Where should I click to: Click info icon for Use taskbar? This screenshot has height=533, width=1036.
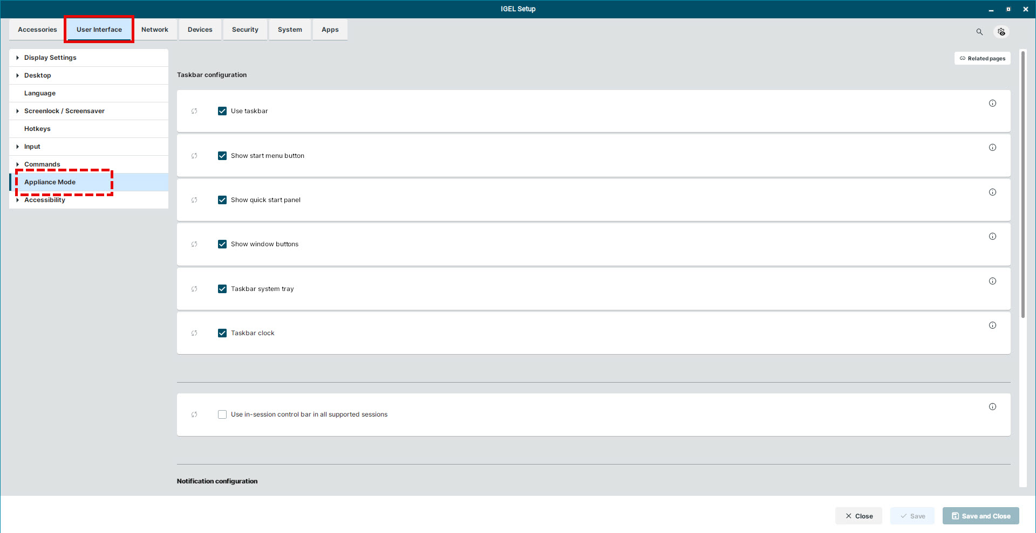point(992,103)
